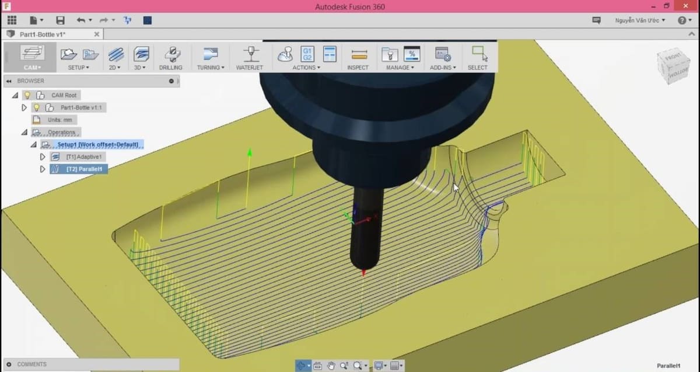Screen dimensions: 700x372
Task: Switch to the Part1-Bottle v1* document tab
Action: [42, 34]
